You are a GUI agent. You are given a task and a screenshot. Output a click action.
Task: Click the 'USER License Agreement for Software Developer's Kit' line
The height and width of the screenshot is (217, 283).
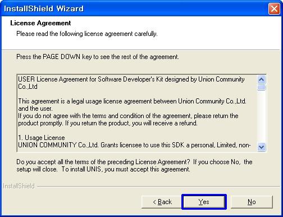[131, 83]
